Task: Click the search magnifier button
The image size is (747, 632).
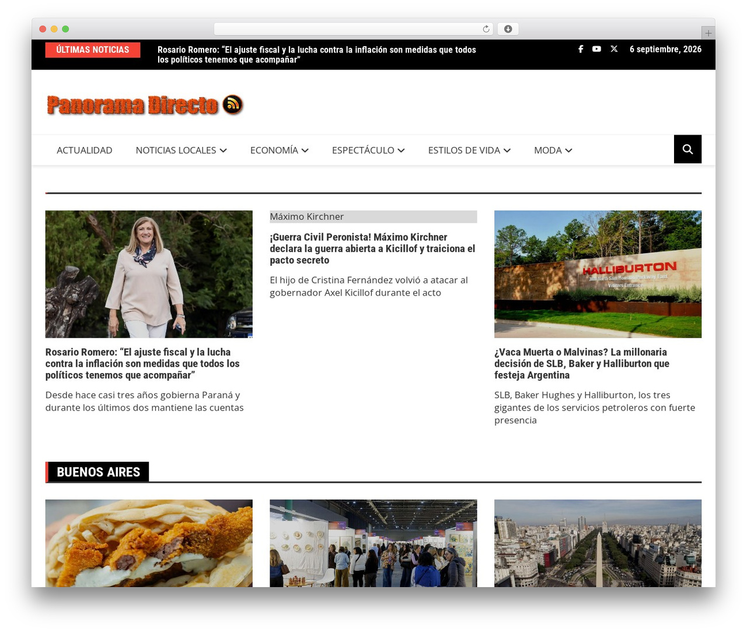Action: pyautogui.click(x=687, y=149)
